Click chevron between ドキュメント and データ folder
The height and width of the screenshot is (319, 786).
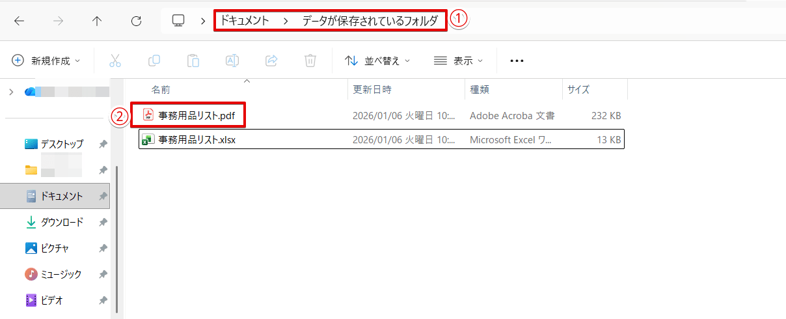[x=286, y=21]
